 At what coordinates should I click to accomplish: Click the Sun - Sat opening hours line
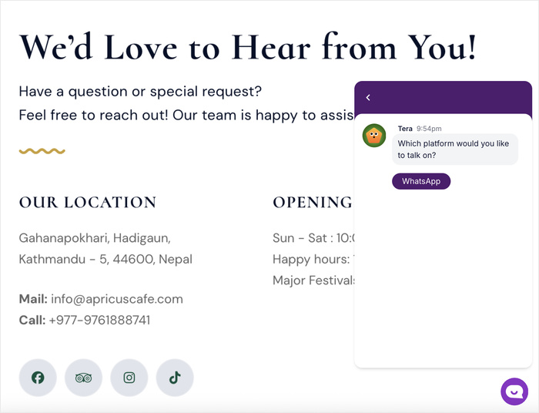[x=312, y=238]
